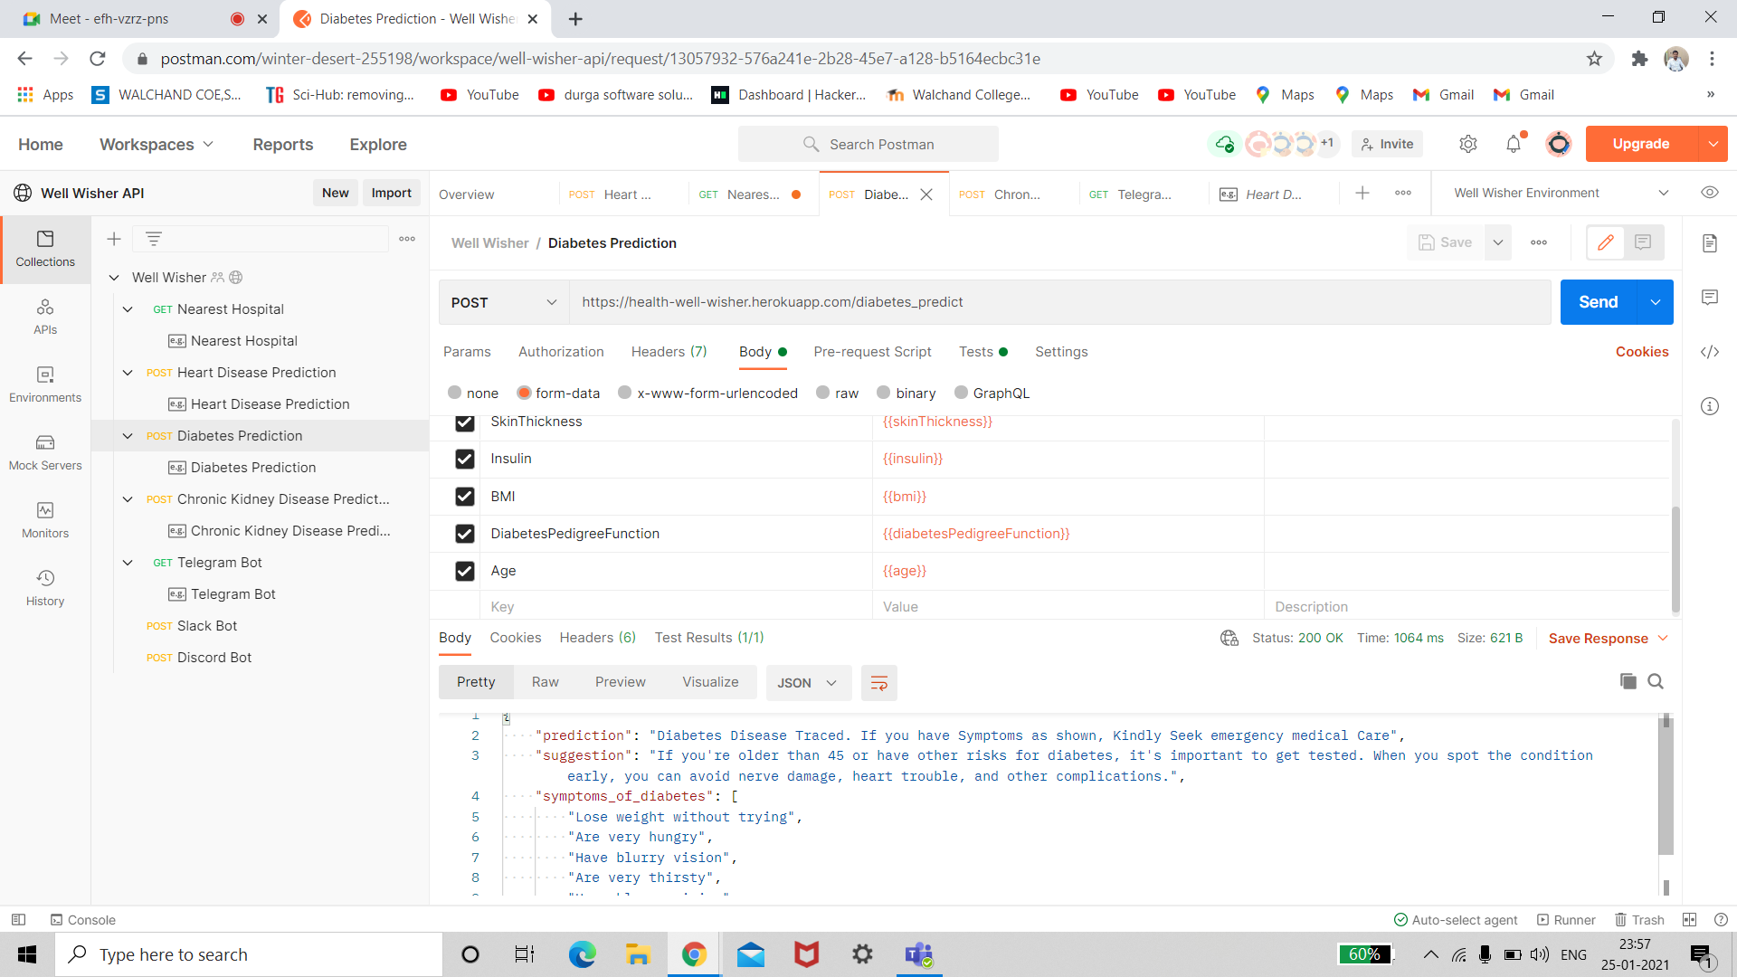This screenshot has width=1737, height=977.
Task: Select the raw body type radio
Action: coord(823,393)
